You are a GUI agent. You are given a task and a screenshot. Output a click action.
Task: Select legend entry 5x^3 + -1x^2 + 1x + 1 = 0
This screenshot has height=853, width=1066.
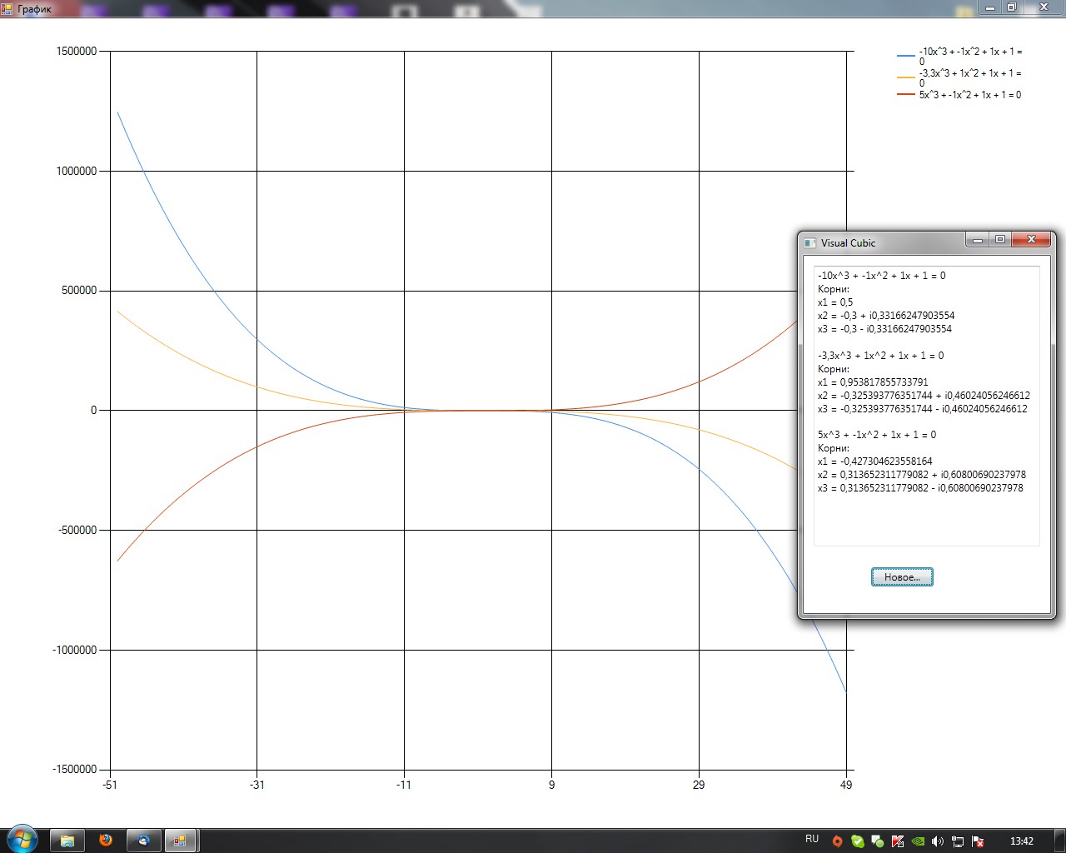970,95
